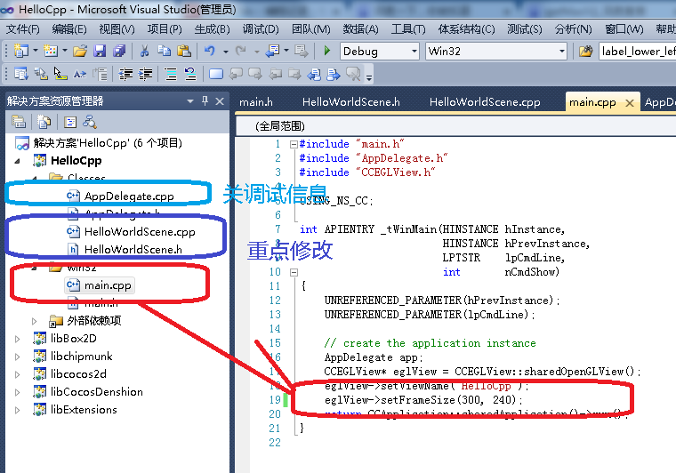
Task: Open the 工具(T) menu
Action: click(x=408, y=28)
